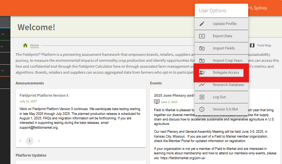Go to next announcements page arrow
This screenshot has width=282, height=164.
click(x=39, y=141)
